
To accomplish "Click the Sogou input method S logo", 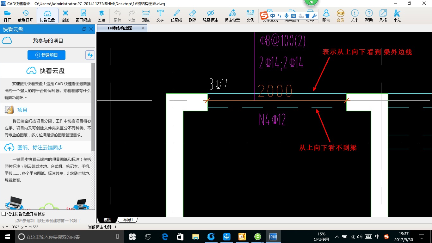I will 264,16.
